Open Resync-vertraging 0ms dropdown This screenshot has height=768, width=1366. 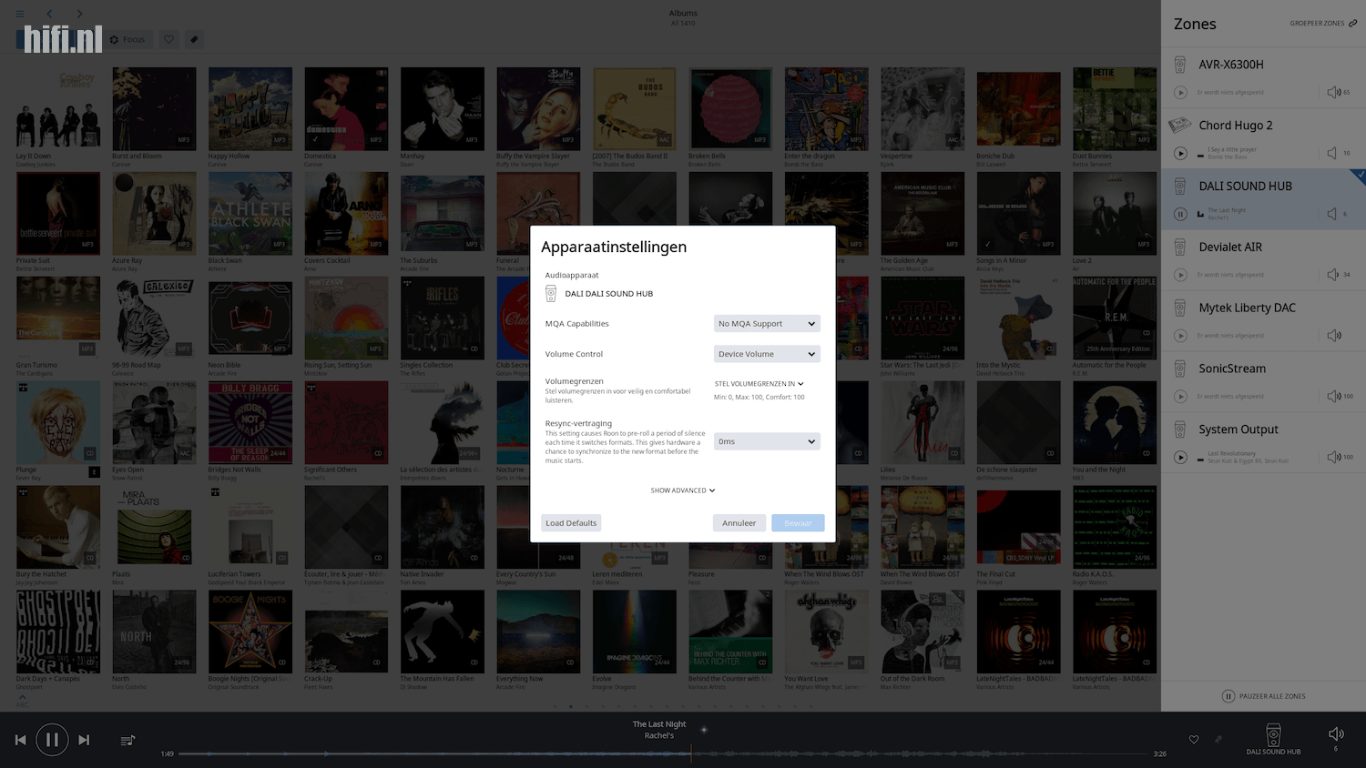coord(767,441)
